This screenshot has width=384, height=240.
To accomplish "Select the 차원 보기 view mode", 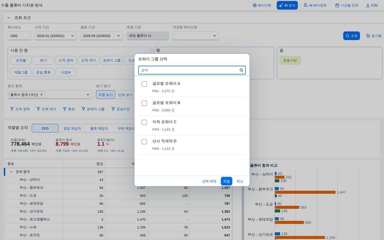I will [x=106, y=95].
